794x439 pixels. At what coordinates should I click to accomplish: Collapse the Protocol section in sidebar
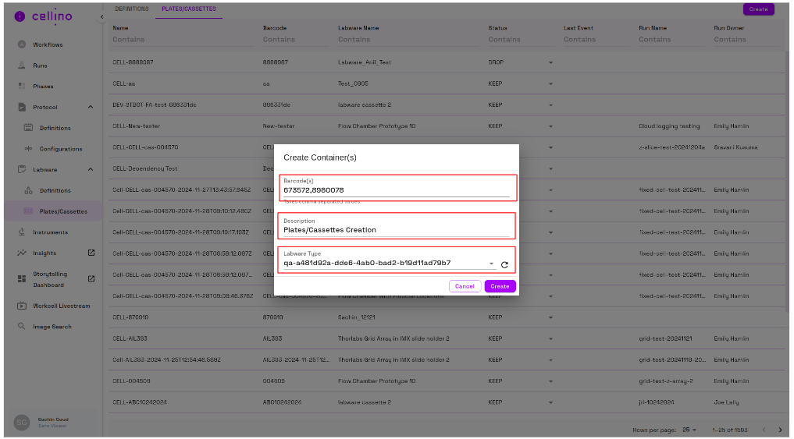pos(91,107)
